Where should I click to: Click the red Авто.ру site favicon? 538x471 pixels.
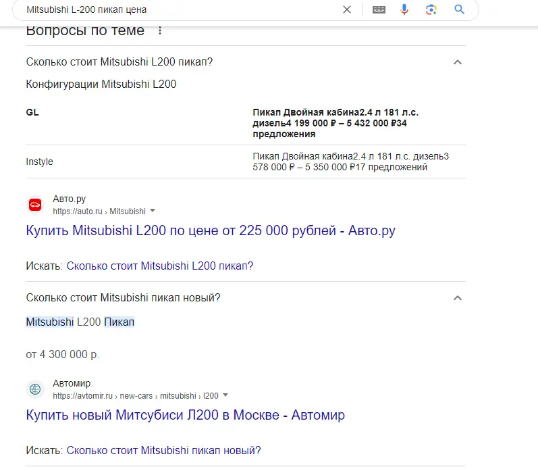(x=34, y=205)
